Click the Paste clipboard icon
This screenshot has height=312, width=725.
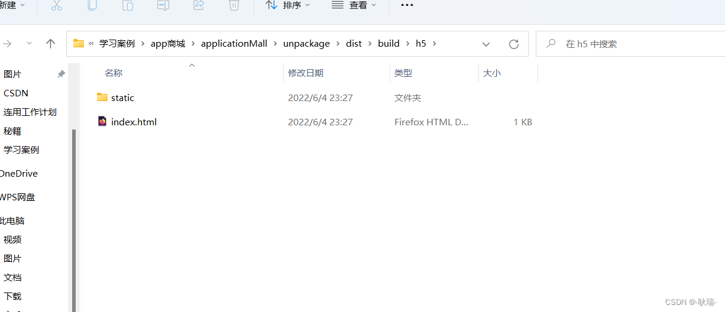pos(128,5)
